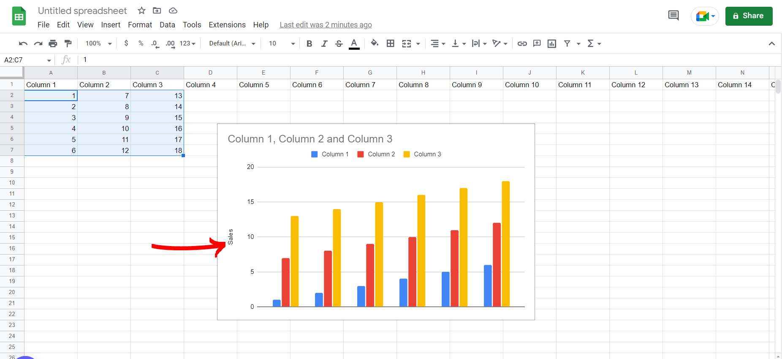Open the zoom 100% dropdown
Viewport: 782px width, 359px height.
tap(98, 43)
